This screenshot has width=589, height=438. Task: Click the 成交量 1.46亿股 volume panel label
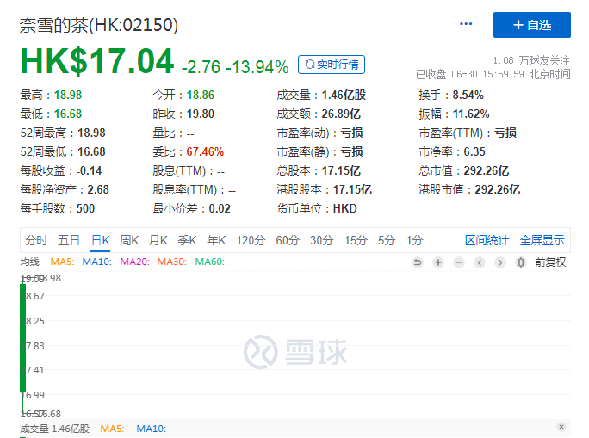click(x=55, y=429)
